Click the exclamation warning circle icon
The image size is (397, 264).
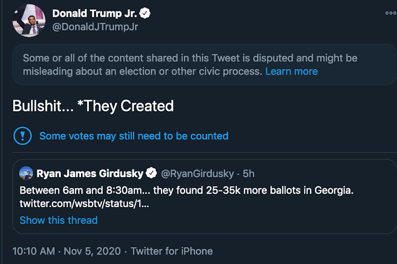(x=23, y=136)
